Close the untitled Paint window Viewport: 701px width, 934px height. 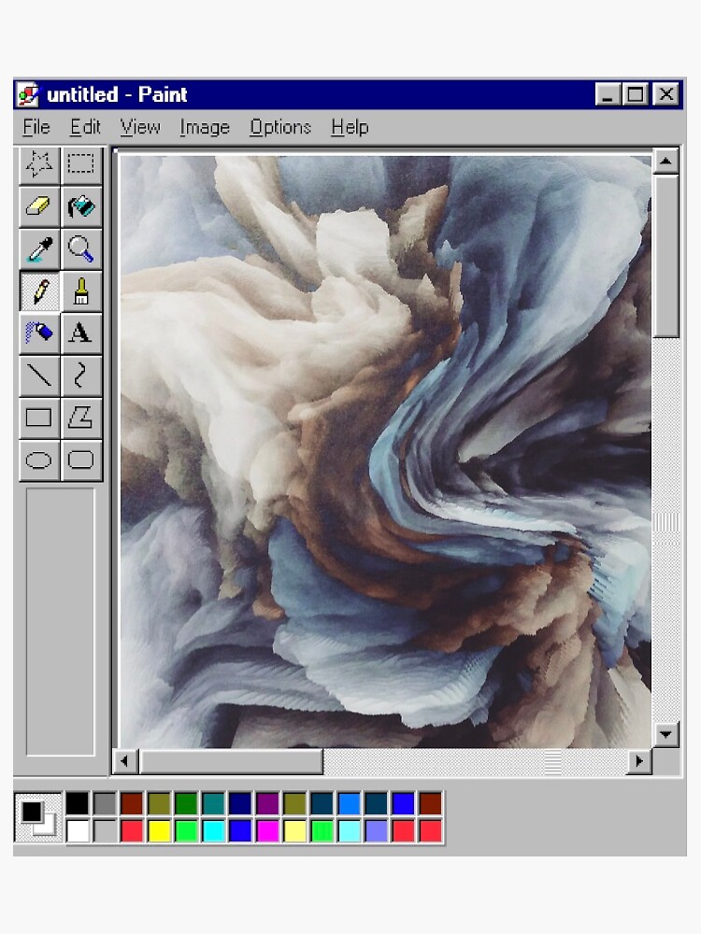pyautogui.click(x=665, y=94)
